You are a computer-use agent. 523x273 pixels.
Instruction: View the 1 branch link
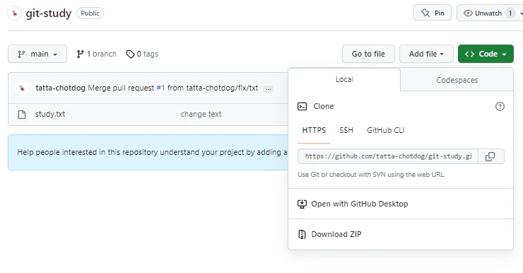point(96,54)
